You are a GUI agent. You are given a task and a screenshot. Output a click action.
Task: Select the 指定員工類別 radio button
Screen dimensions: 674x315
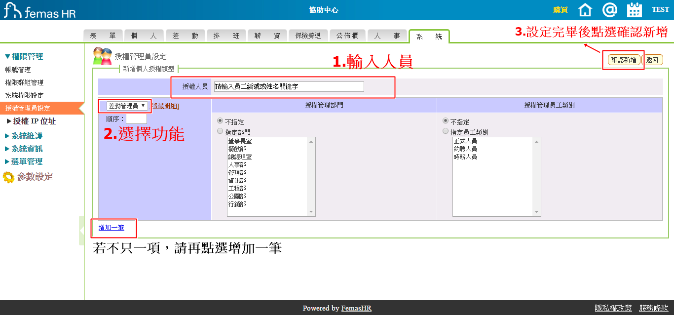pos(446,131)
